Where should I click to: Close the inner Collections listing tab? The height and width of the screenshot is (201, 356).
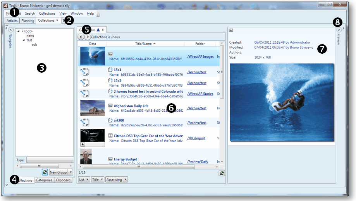[x=103, y=30]
